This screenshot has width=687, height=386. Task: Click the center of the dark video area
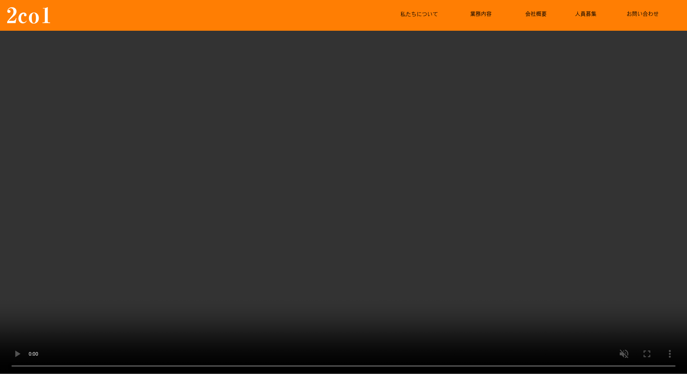[343, 179]
